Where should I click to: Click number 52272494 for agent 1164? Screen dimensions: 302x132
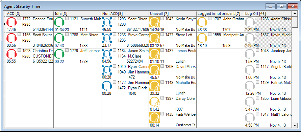tap(135, 61)
